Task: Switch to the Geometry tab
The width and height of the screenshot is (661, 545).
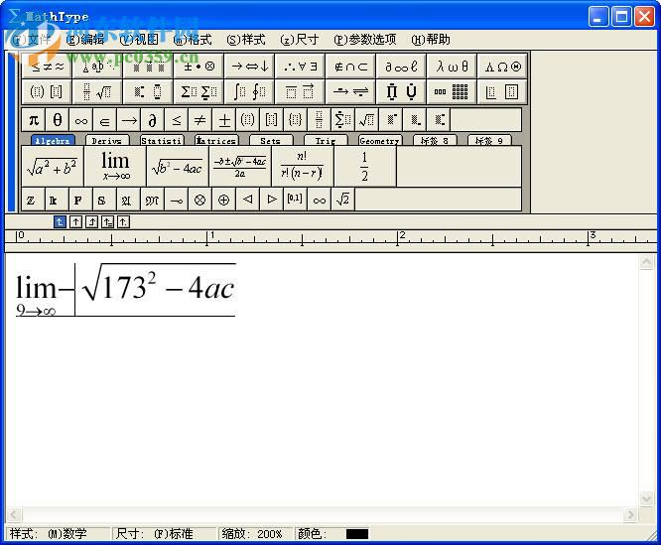Action: [x=379, y=141]
